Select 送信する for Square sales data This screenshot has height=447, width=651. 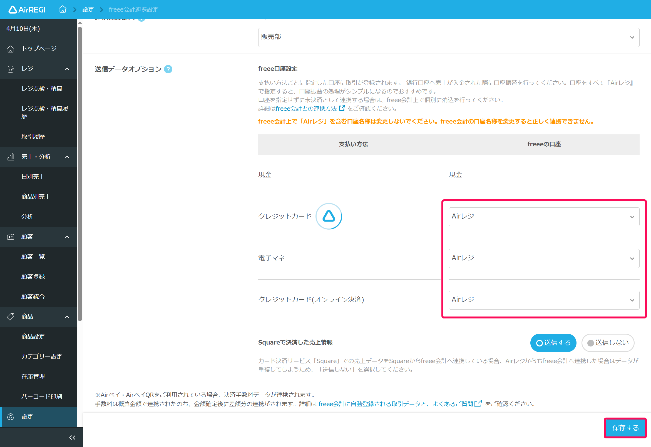pyautogui.click(x=553, y=343)
